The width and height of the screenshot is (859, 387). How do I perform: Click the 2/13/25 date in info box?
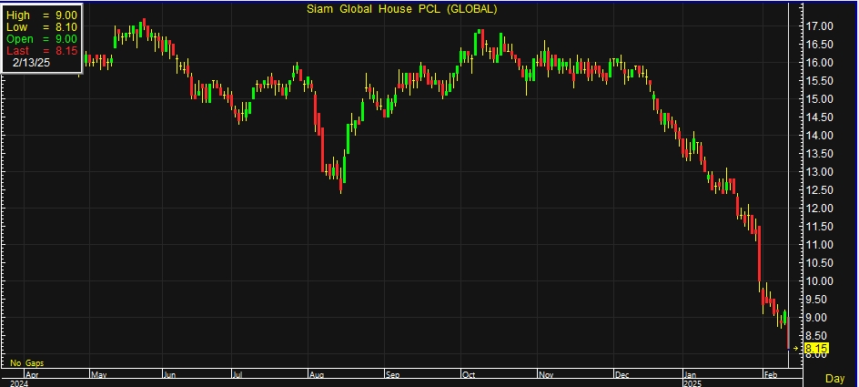click(33, 64)
